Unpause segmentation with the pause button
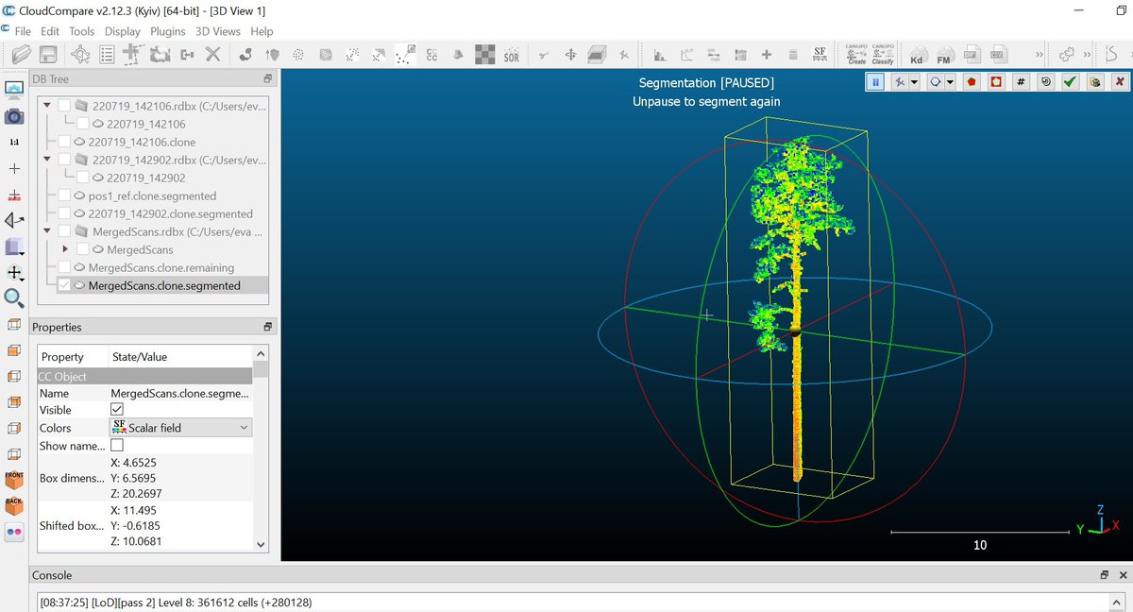The image size is (1133, 612). pos(875,82)
